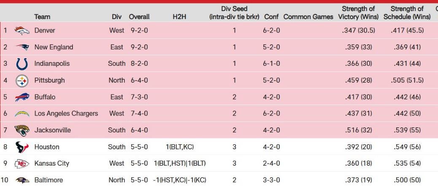This screenshot has width=438, height=186.
Task: Click the Conf column header
Action: click(x=271, y=17)
